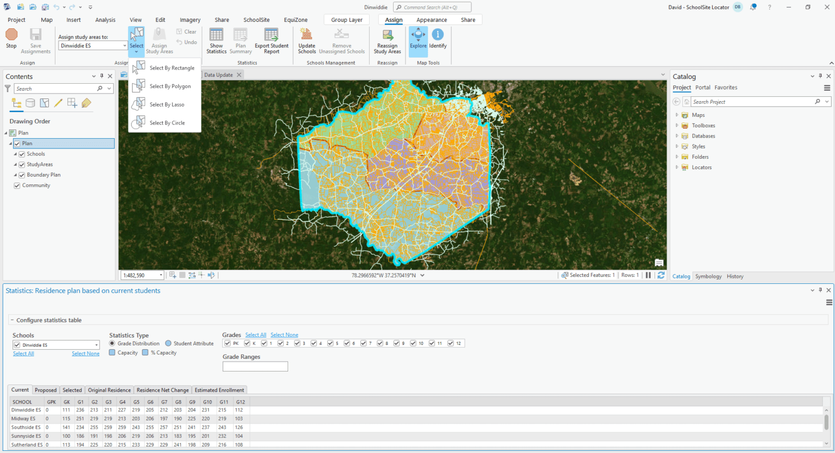Viewport: 835px width, 453px height.
Task: Enable the Capacity checkbox
Action: pos(113,353)
